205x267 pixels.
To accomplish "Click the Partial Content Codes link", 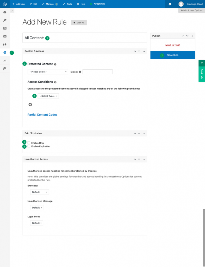I will pyautogui.click(x=42, y=115).
